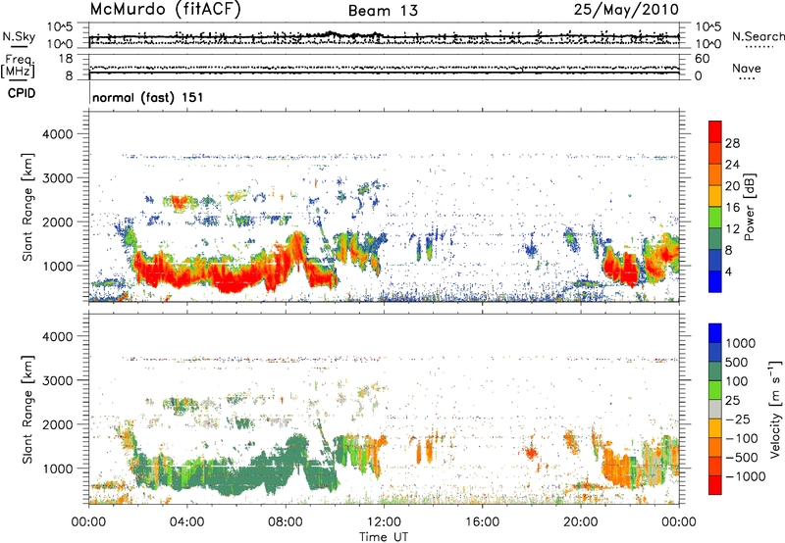Click the '1000' tick on the Velocity scale
Viewport: 785px width, 543px height.
pos(740,343)
